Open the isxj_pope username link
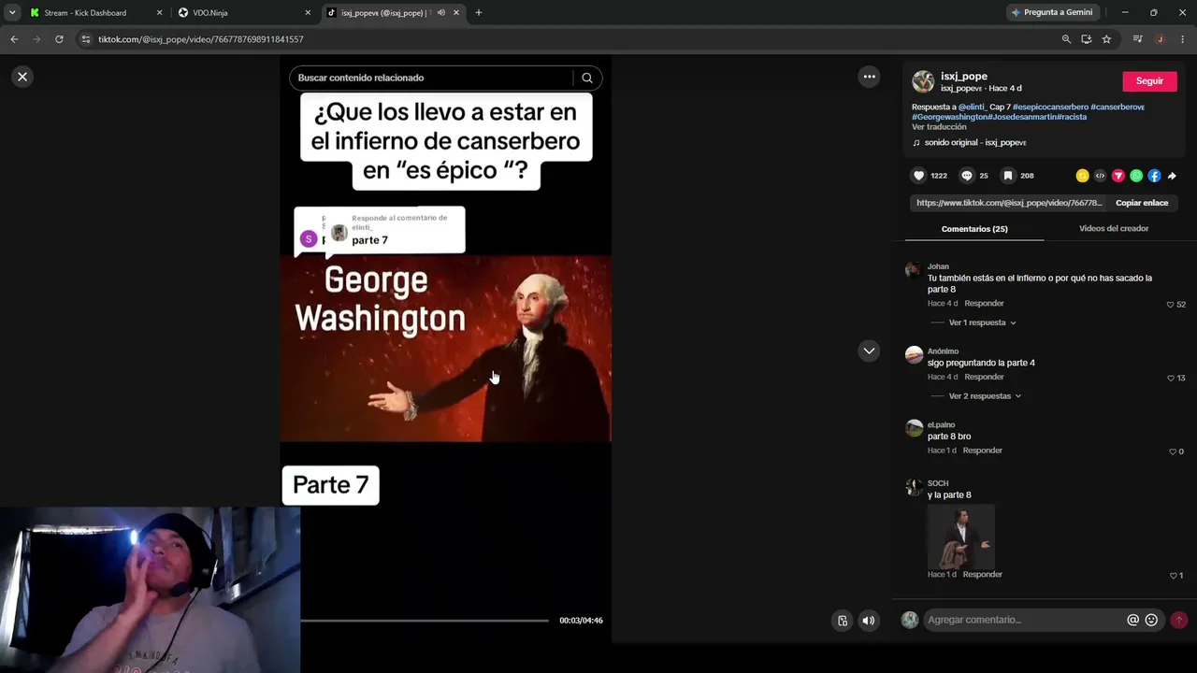Image resolution: width=1197 pixels, height=673 pixels. click(x=964, y=77)
